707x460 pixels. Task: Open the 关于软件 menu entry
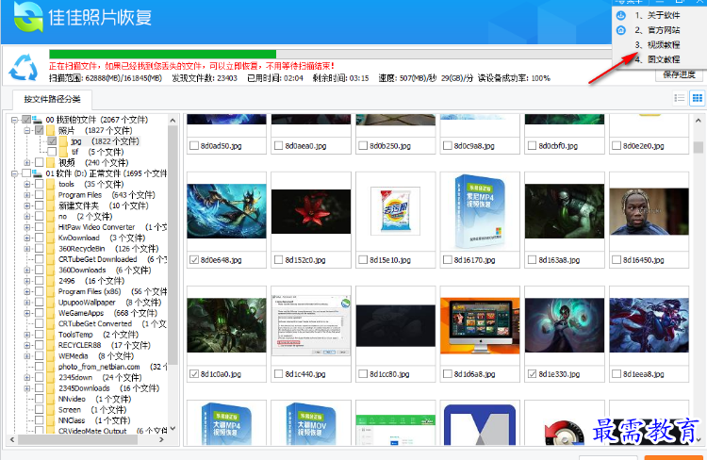(x=657, y=15)
